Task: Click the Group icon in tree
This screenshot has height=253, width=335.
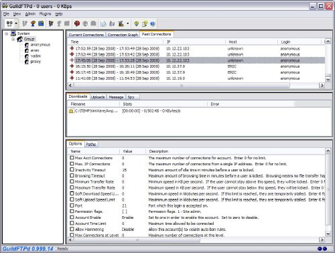Action: [x=20, y=39]
